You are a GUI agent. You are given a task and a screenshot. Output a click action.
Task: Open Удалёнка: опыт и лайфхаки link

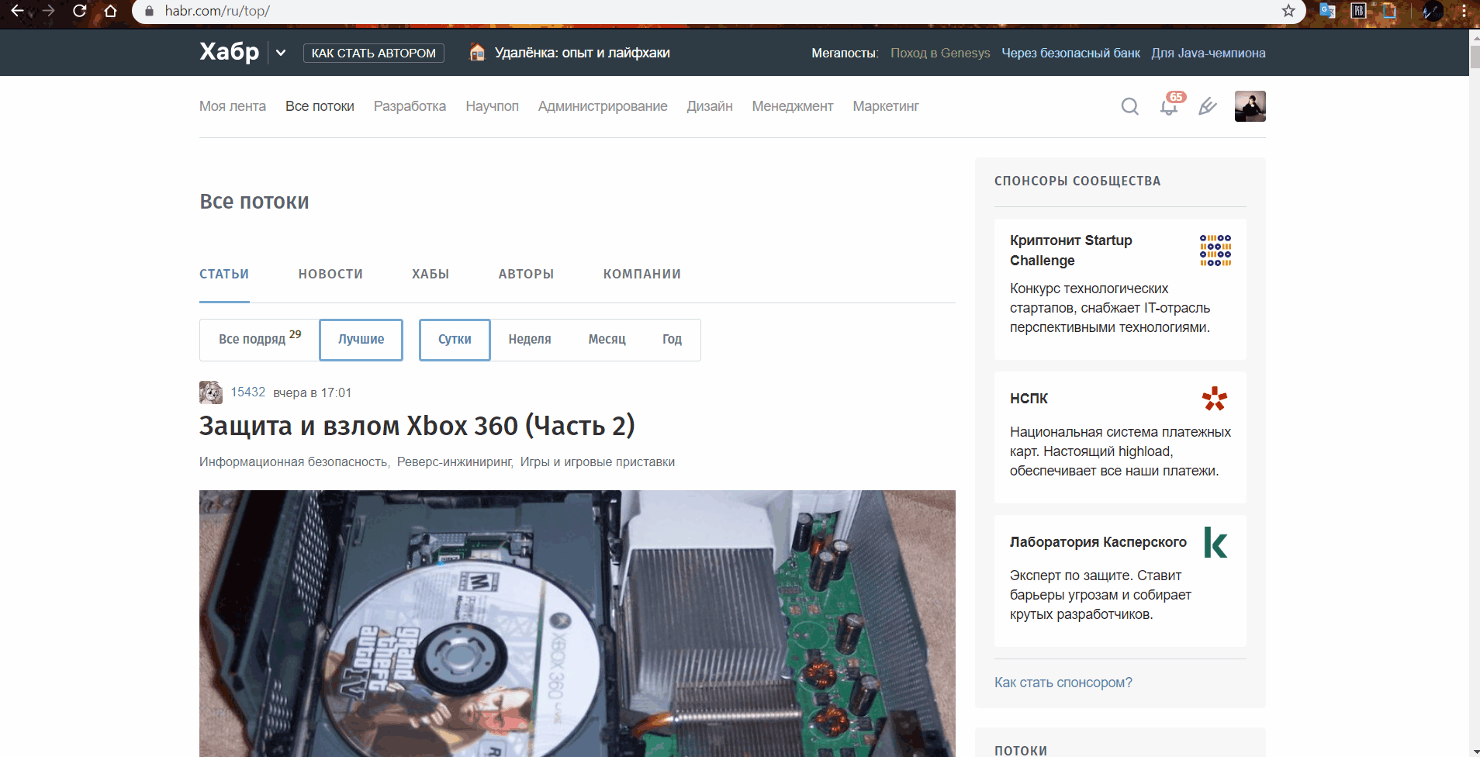click(583, 53)
